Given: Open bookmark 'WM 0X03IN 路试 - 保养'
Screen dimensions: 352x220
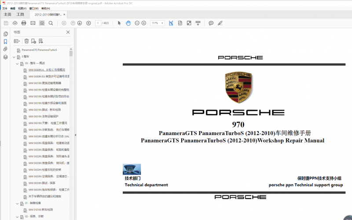Looking at the screenshot, I should (42, 183).
